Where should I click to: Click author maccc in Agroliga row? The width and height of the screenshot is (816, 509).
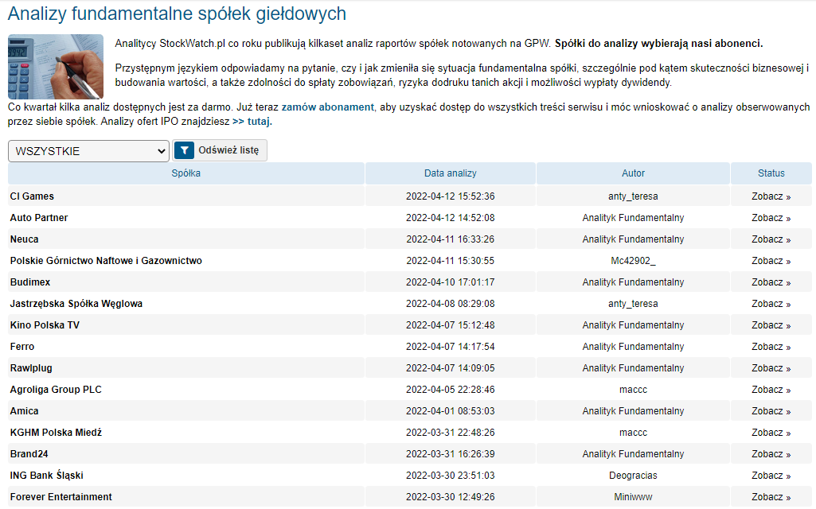pos(633,390)
